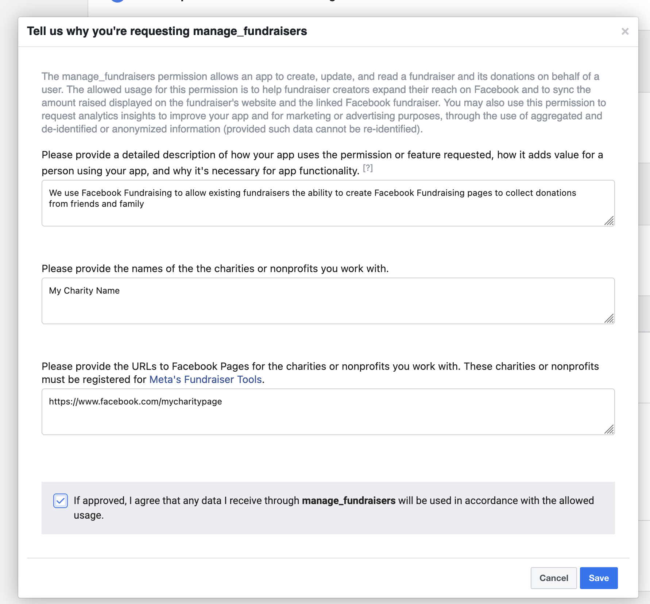This screenshot has width=650, height=604.
Task: Click the My Charity Name text field
Action: pos(328,301)
